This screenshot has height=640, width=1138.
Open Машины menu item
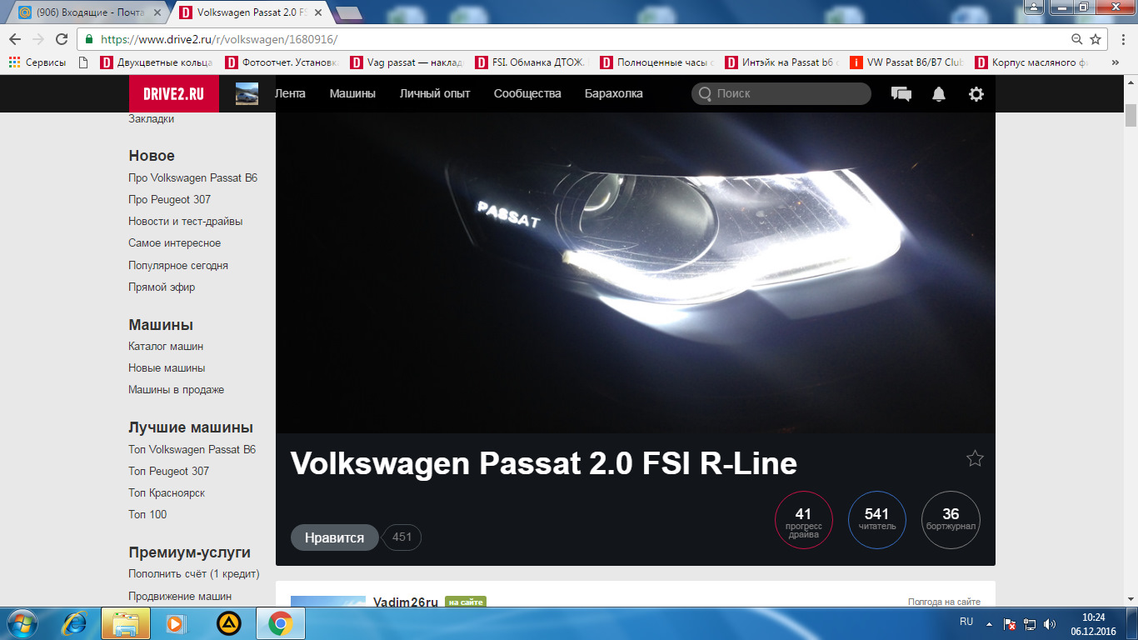(352, 93)
